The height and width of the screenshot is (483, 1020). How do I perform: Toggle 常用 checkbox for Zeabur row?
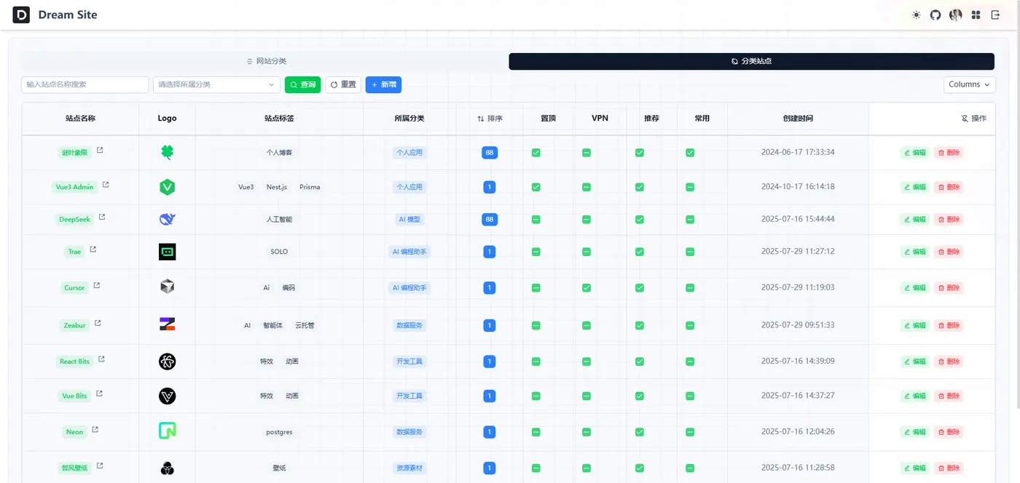pyautogui.click(x=689, y=325)
